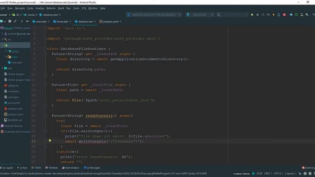Toggle fold marker at _localFile getter line

(45, 85)
